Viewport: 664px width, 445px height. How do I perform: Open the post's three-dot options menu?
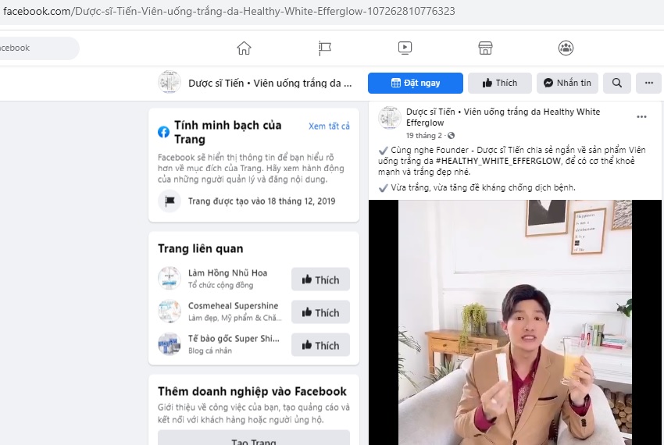pos(641,117)
